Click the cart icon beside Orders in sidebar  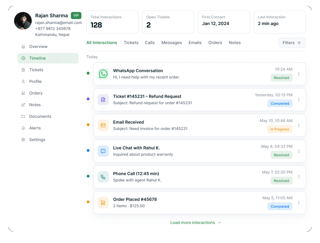coord(23,93)
